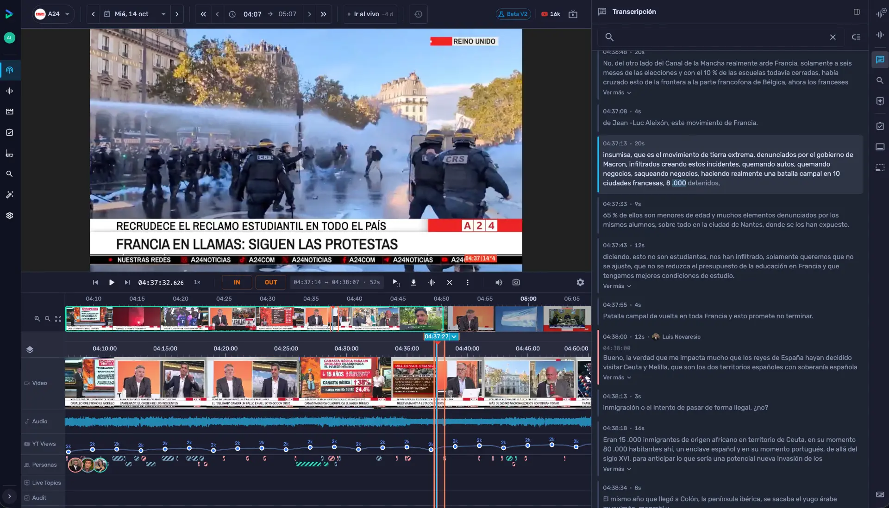
Task: Open player settings gear
Action: coord(580,282)
